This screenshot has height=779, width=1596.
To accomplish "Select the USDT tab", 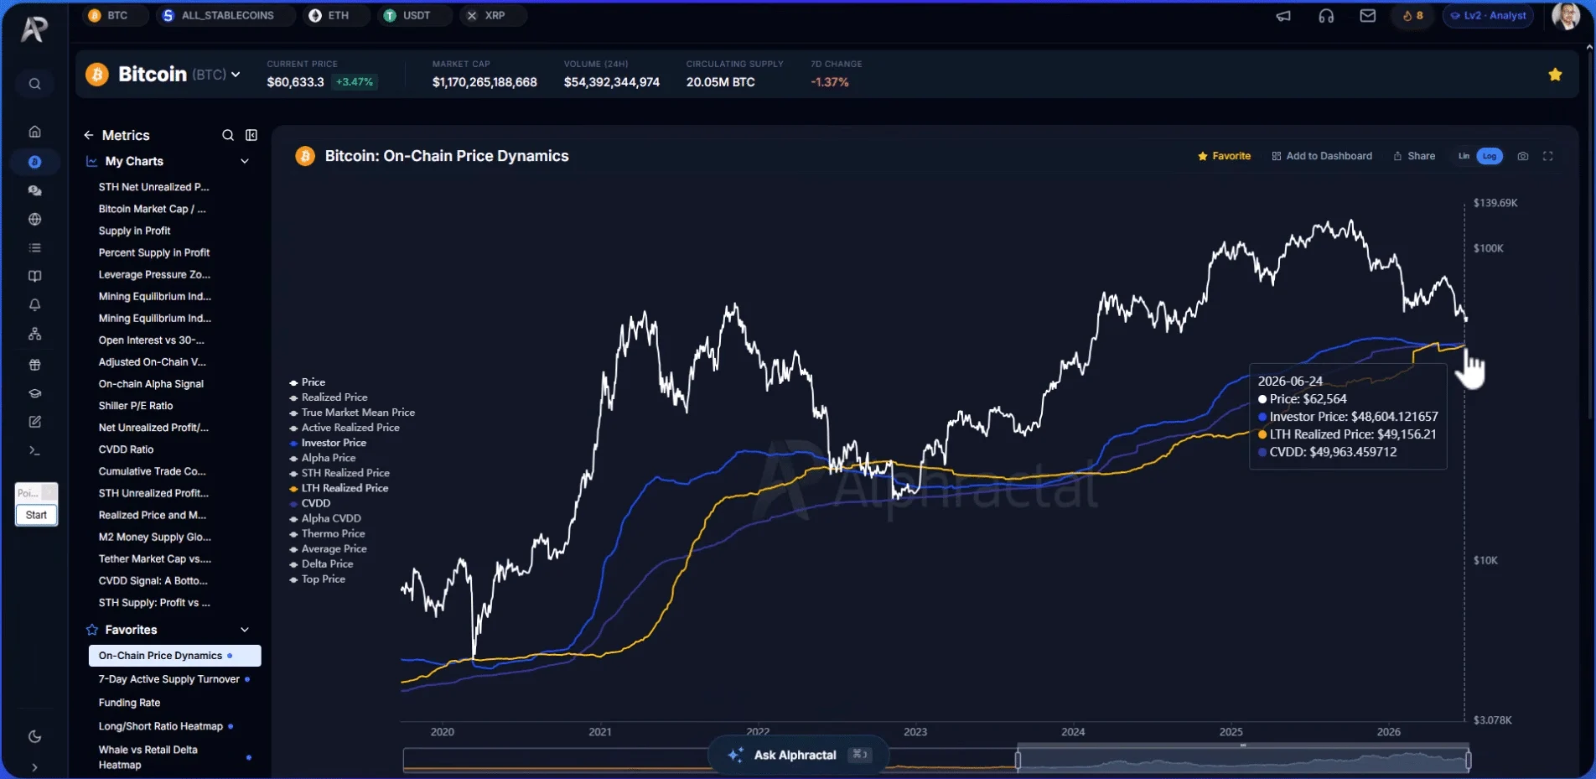I will 414,16.
